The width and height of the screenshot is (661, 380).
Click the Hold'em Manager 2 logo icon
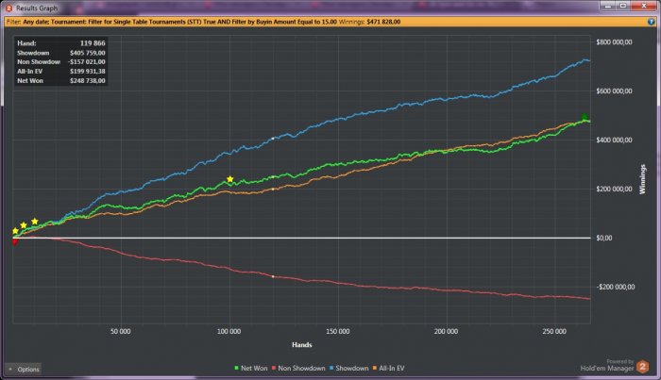(642, 367)
